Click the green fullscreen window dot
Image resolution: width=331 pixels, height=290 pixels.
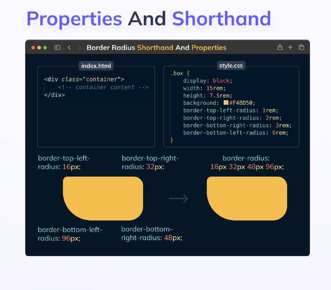(45, 48)
